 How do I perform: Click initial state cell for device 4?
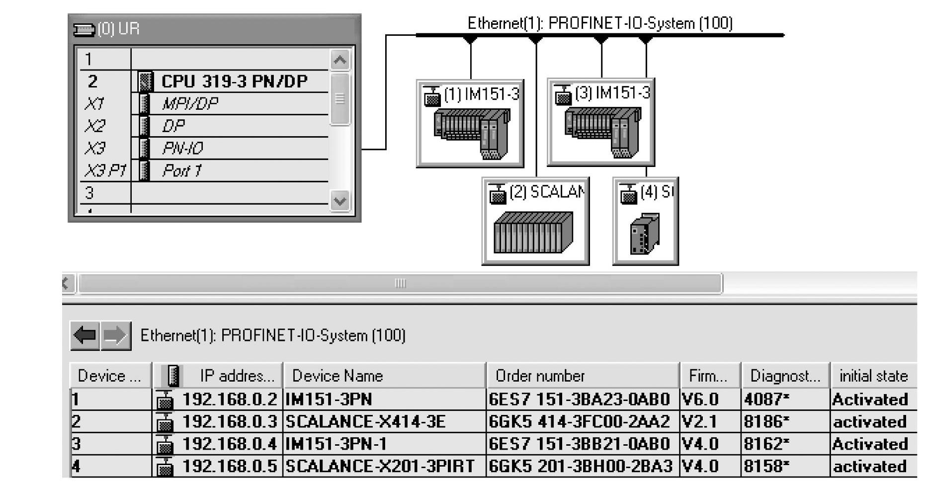(x=874, y=467)
